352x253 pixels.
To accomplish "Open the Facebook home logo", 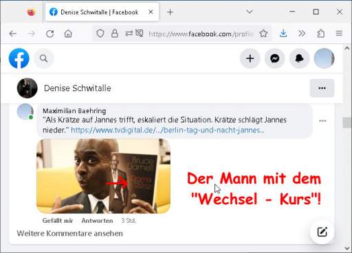I will pos(19,58).
